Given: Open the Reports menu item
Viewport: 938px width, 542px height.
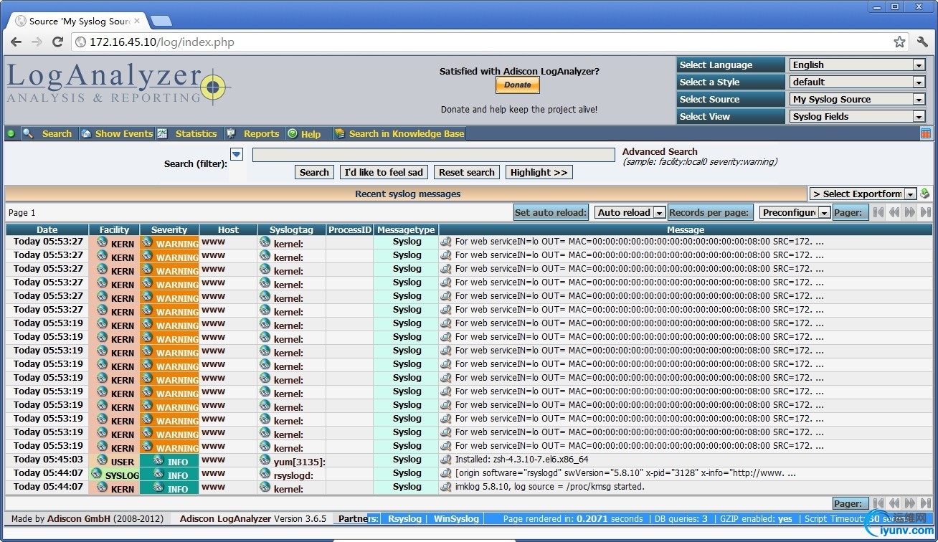Looking at the screenshot, I should [x=261, y=133].
